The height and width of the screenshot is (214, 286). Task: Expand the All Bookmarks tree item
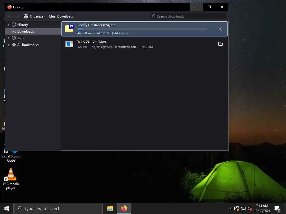point(8,45)
